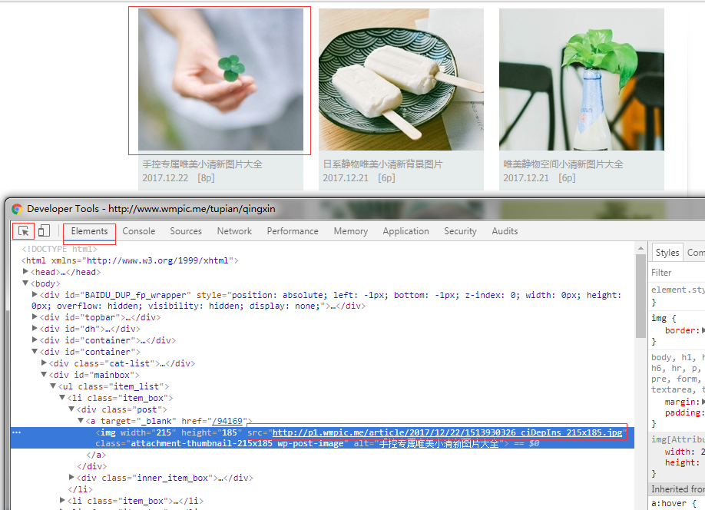Click the img width attribute value 215
Image resolution: width=705 pixels, height=510 pixels.
pos(164,432)
